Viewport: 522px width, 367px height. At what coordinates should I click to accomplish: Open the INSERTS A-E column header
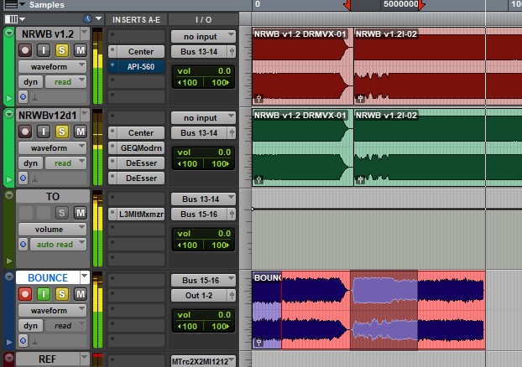click(x=135, y=19)
